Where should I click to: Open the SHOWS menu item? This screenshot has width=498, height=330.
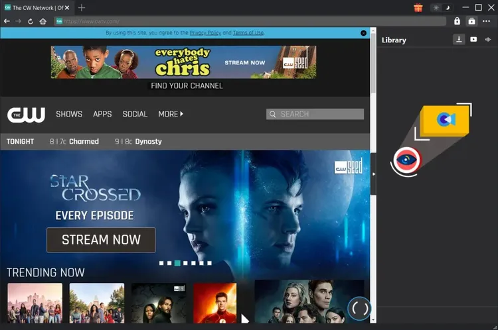pyautogui.click(x=69, y=114)
